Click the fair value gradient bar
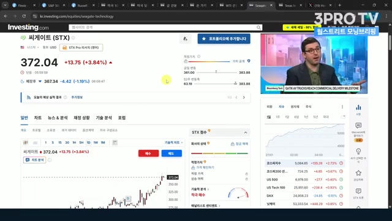 [209, 61]
